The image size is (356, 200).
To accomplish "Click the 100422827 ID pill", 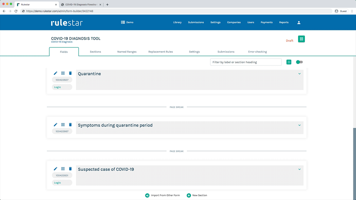I will click(62, 80).
